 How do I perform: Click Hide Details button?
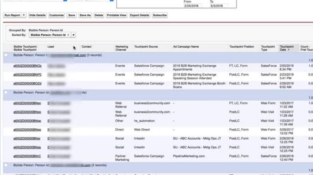37,15
